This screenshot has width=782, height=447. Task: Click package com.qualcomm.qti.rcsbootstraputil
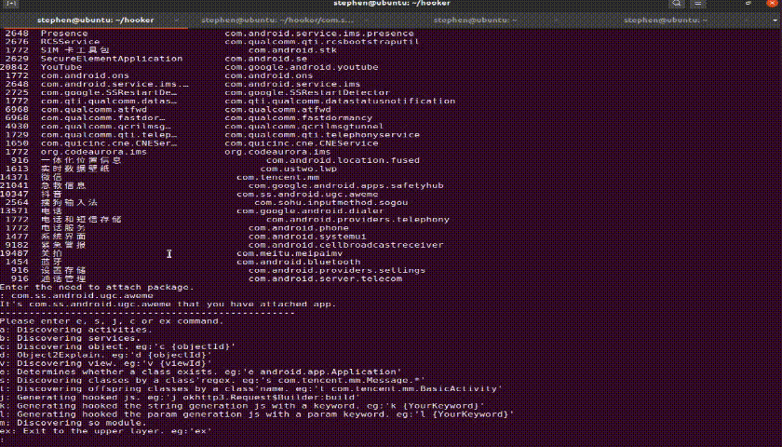pos(322,41)
